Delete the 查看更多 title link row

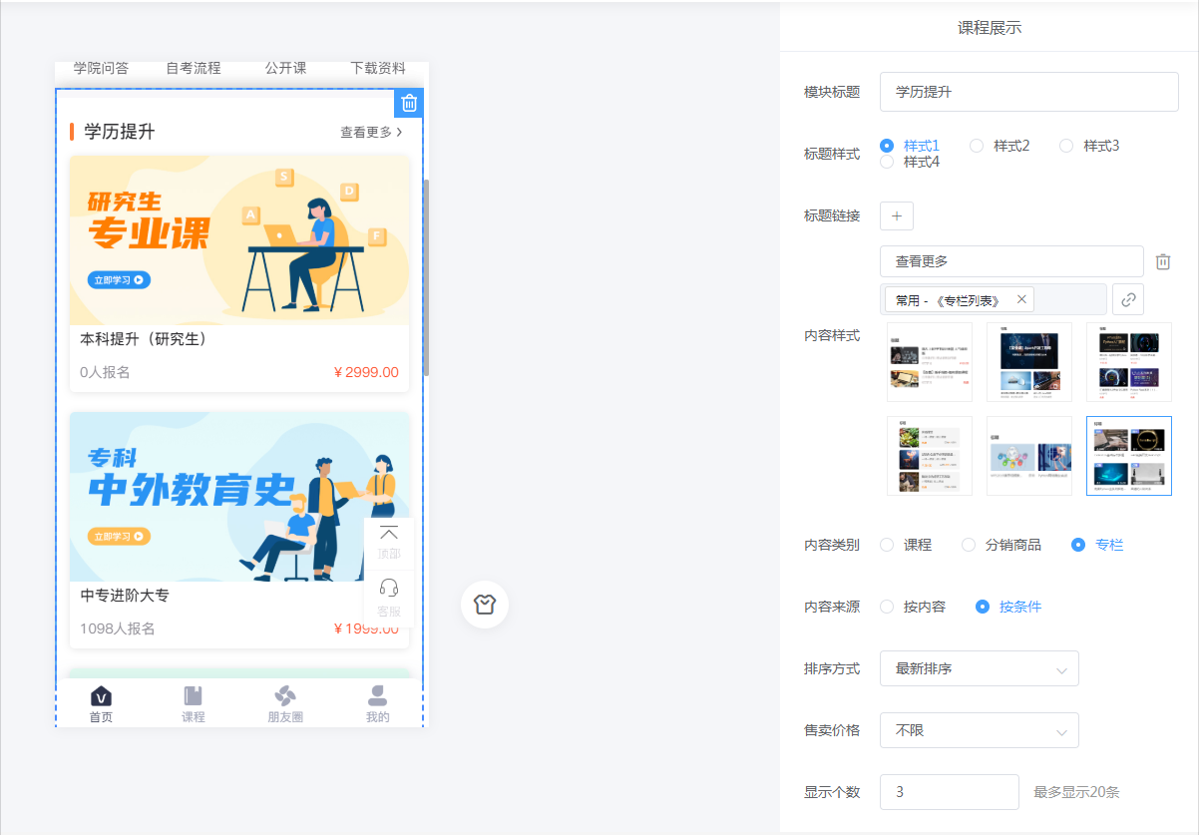(1162, 261)
